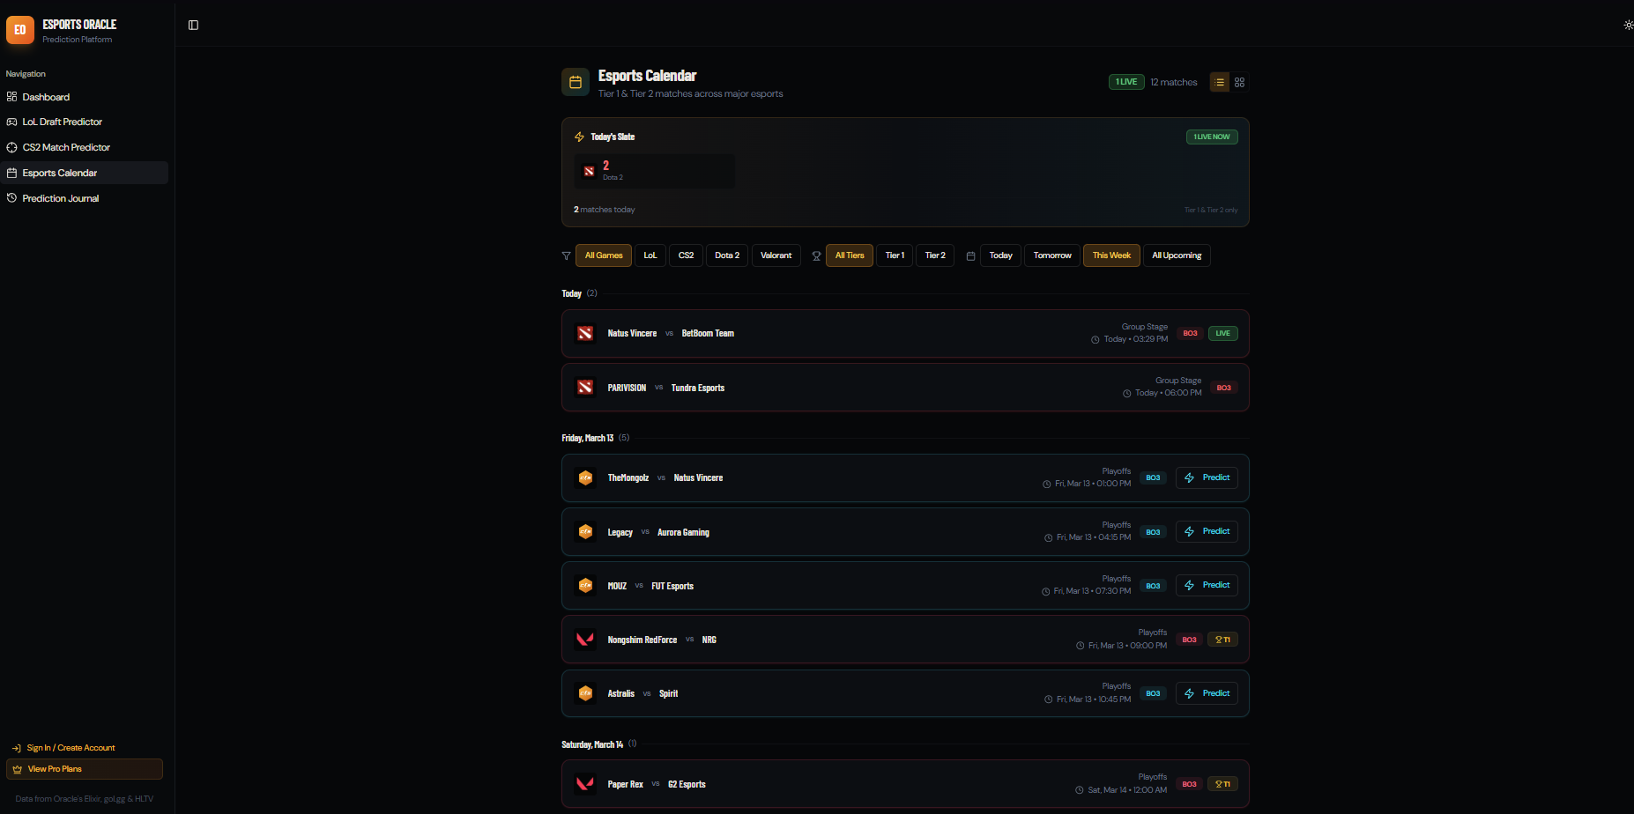This screenshot has height=814, width=1634.
Task: Collapse the sidebar with the panel toggle
Action: (192, 26)
